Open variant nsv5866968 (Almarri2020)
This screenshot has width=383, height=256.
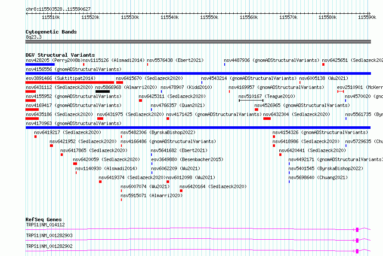pos(126,87)
